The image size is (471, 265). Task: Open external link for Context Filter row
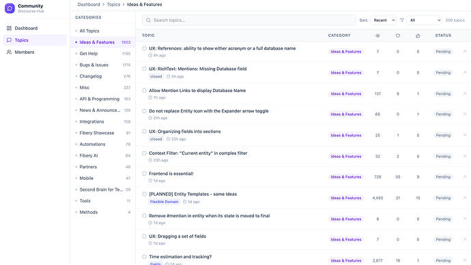[x=464, y=156]
